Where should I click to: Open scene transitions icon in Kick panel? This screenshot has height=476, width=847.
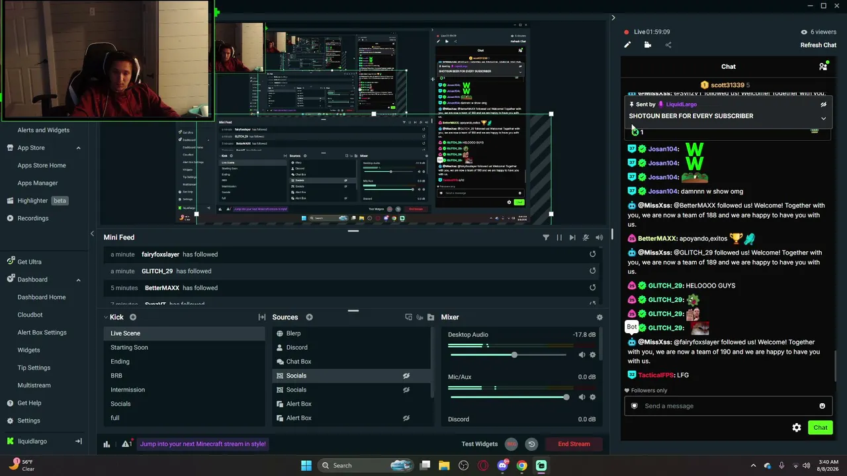click(262, 317)
